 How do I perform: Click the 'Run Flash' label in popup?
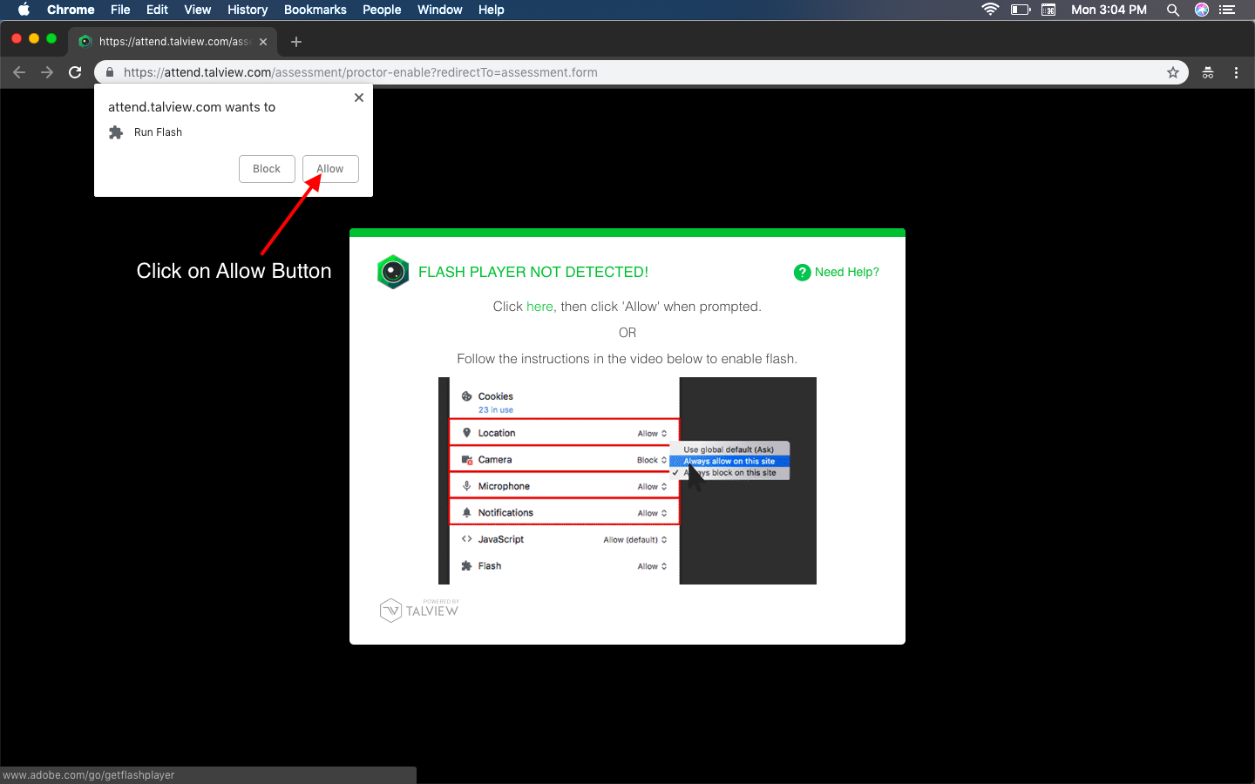point(158,132)
